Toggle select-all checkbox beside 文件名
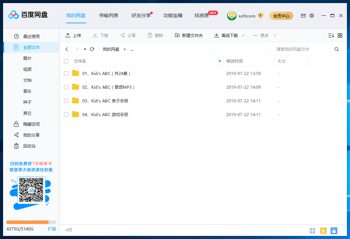Viewport: 350px width, 239px height. point(66,61)
